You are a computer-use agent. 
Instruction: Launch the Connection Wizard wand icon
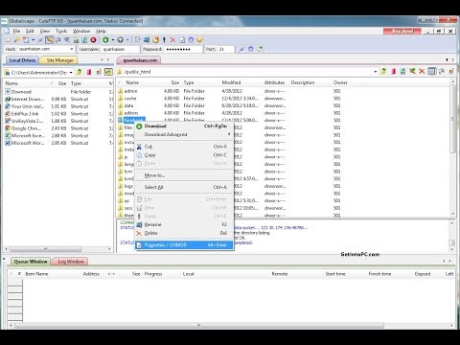(16, 40)
